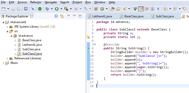Collapse toString method fold on line 7
This screenshot has width=189, height=93.
pos(95,44)
